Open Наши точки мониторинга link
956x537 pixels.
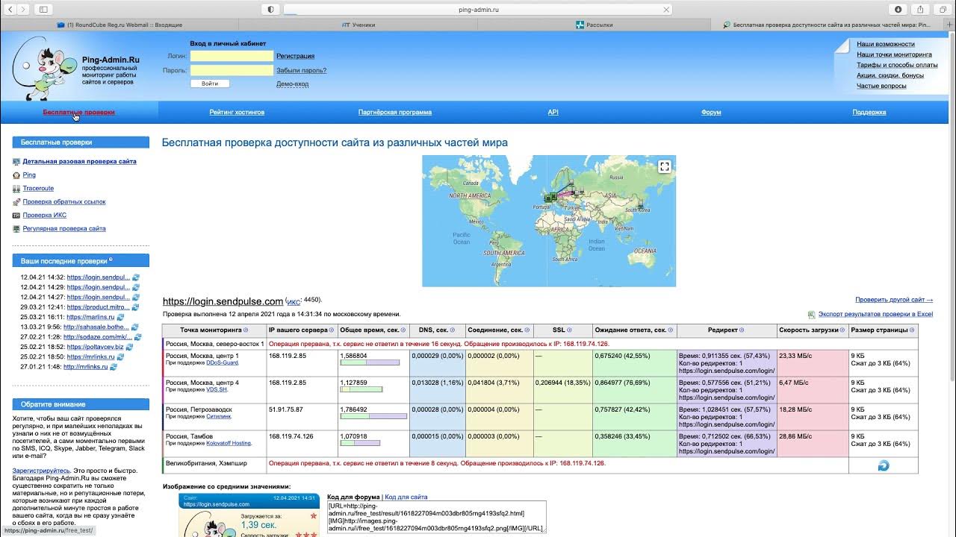click(x=894, y=54)
